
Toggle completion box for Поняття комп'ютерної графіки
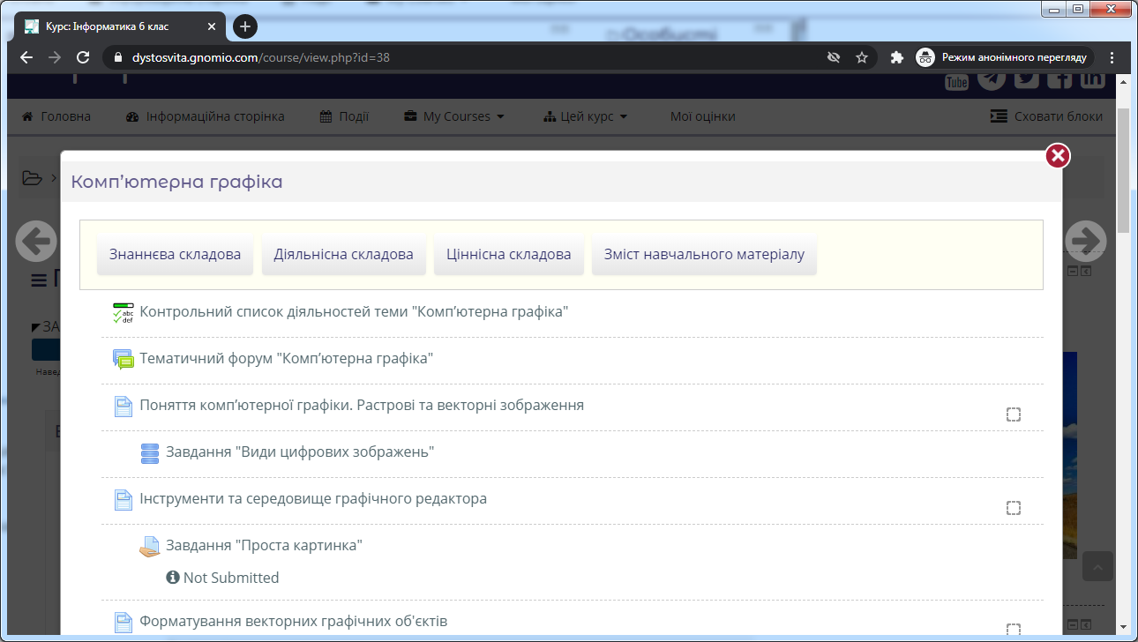pyautogui.click(x=1014, y=414)
